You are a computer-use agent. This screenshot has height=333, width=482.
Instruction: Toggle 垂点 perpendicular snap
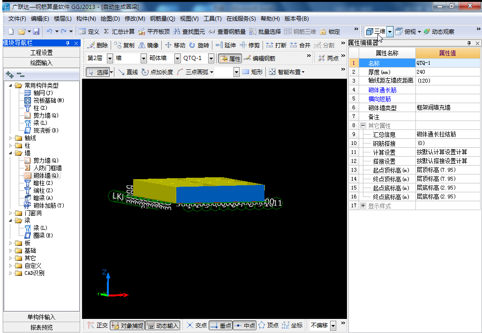[221, 325]
